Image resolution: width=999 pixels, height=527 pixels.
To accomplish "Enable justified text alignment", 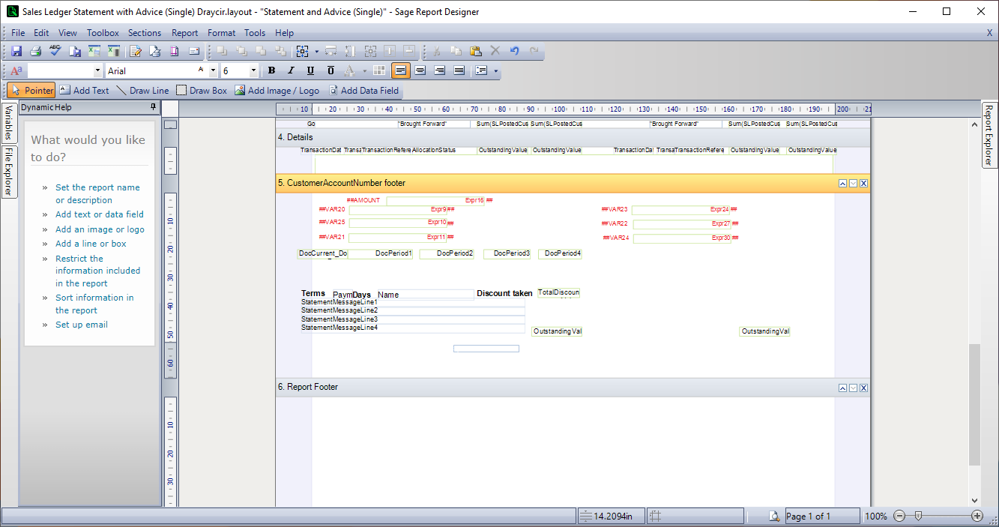I will pyautogui.click(x=459, y=70).
